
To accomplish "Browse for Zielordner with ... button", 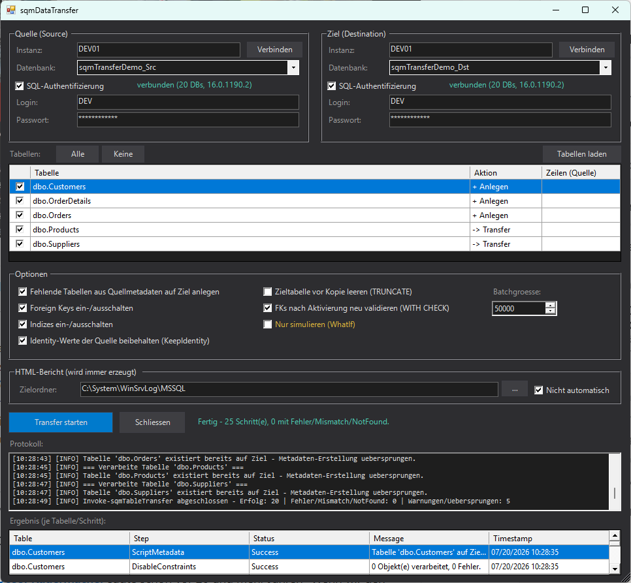I will point(515,389).
